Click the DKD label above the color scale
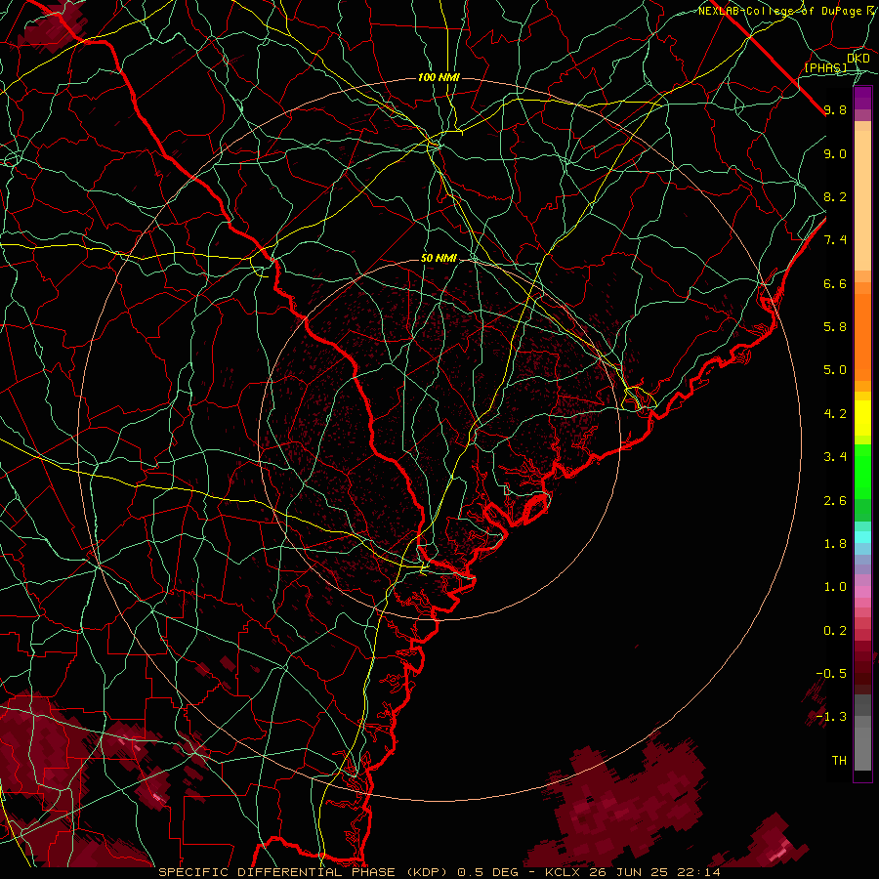Viewport: 879px width, 879px height. click(858, 58)
